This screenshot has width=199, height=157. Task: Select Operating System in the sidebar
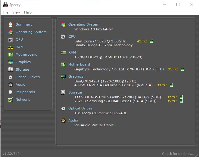coord(31,32)
